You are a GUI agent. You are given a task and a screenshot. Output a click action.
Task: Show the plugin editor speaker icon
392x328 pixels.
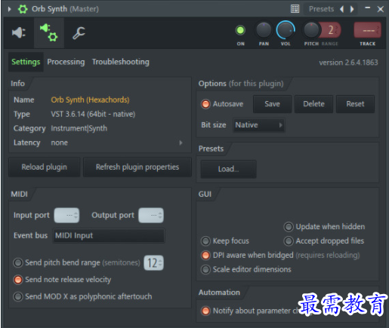pyautogui.click(x=19, y=32)
